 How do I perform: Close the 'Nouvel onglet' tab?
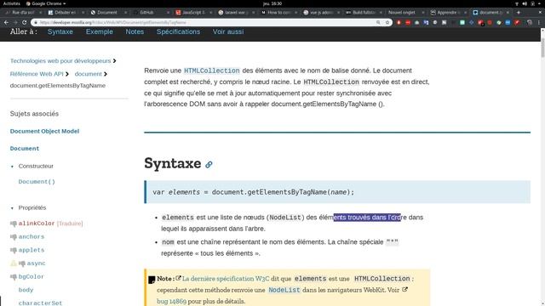coord(423,12)
